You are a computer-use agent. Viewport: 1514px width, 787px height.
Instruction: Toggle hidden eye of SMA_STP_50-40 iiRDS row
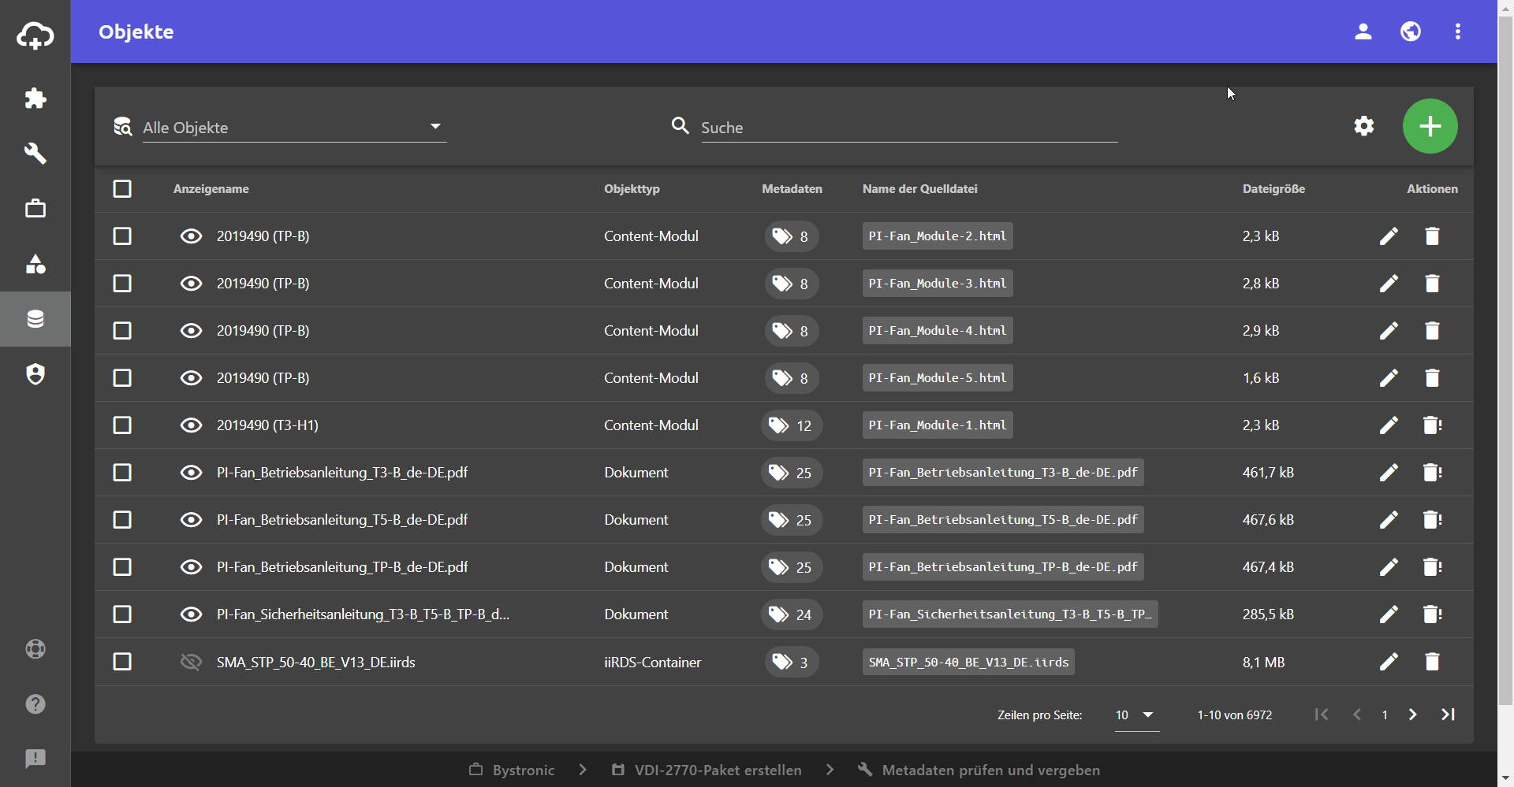click(x=191, y=662)
